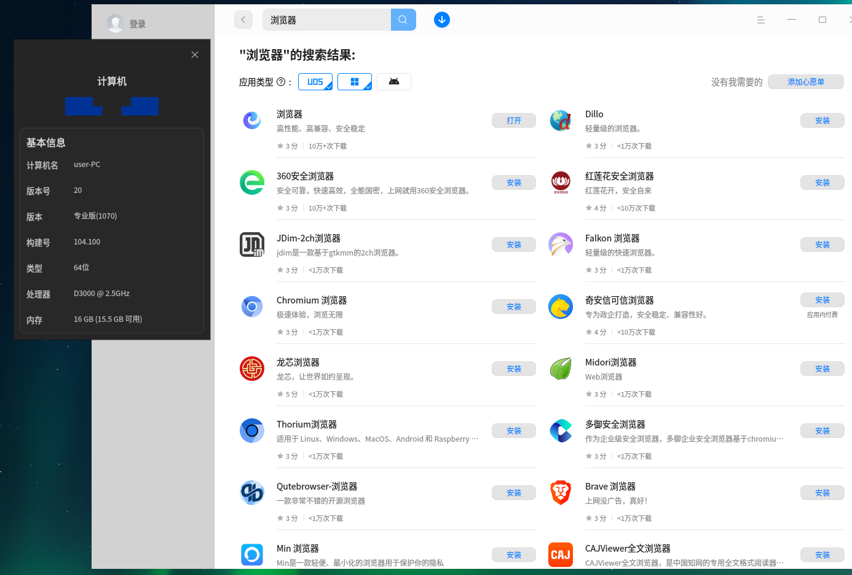Open the Falkon 浏览器 app icon
Screen dimensions: 852x575
point(561,244)
